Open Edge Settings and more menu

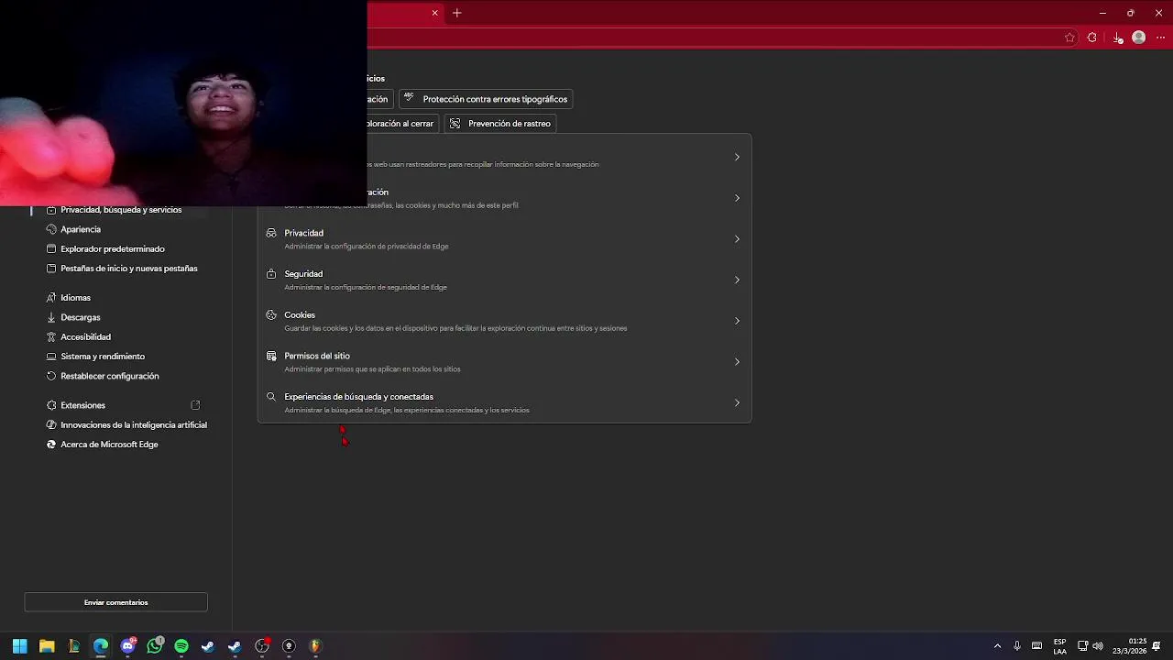click(1161, 38)
